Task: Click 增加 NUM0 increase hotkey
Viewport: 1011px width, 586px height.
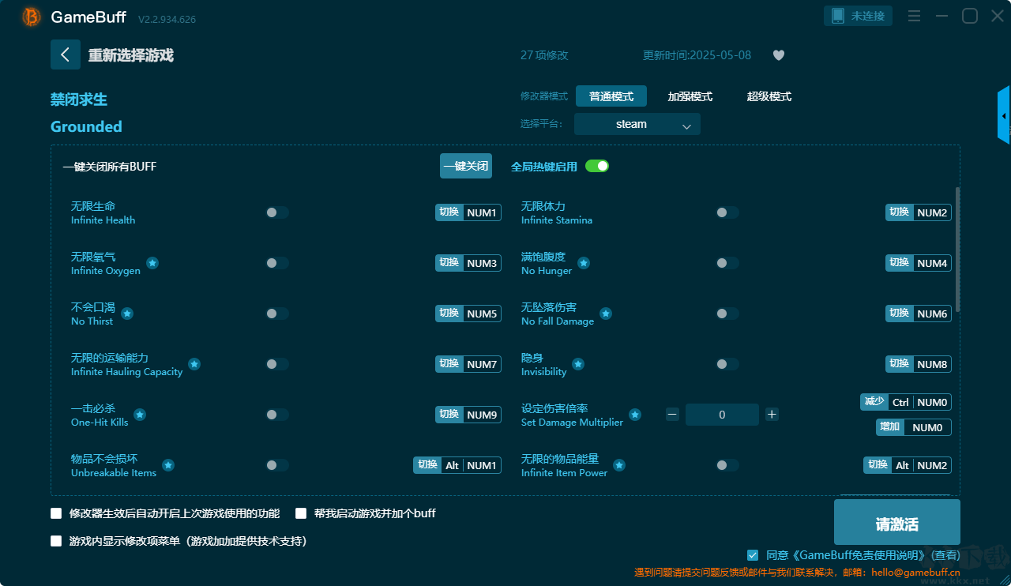Action: click(914, 427)
